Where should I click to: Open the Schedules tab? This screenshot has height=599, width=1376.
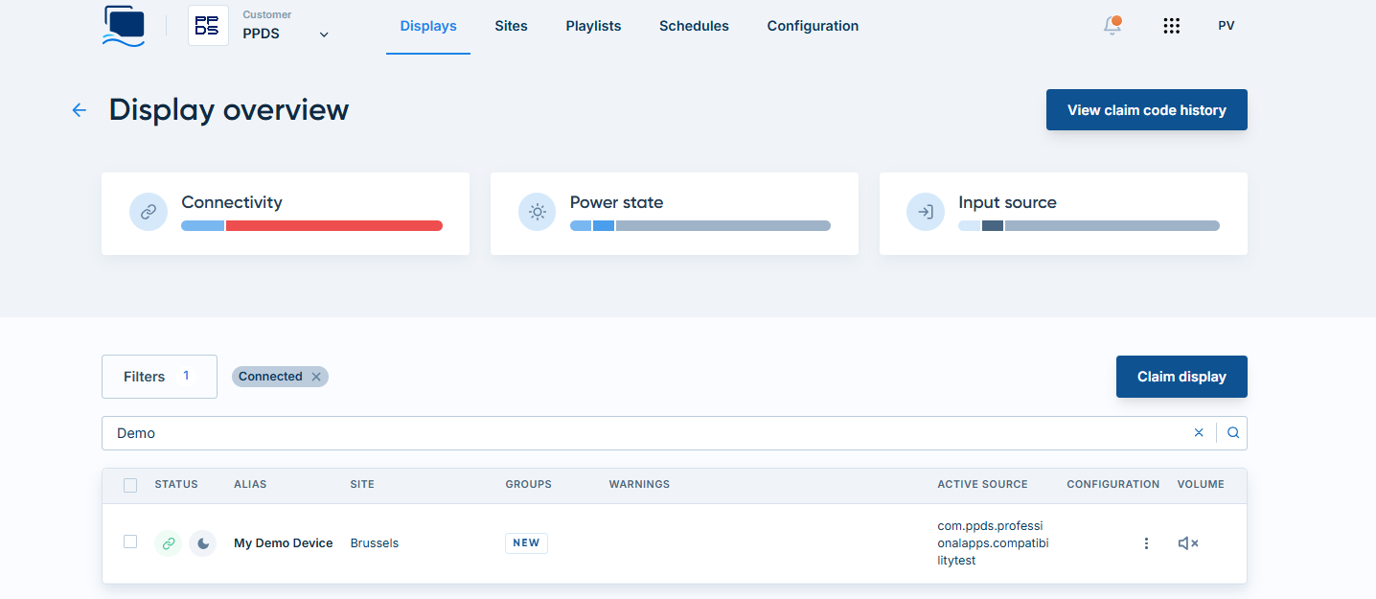click(x=694, y=26)
